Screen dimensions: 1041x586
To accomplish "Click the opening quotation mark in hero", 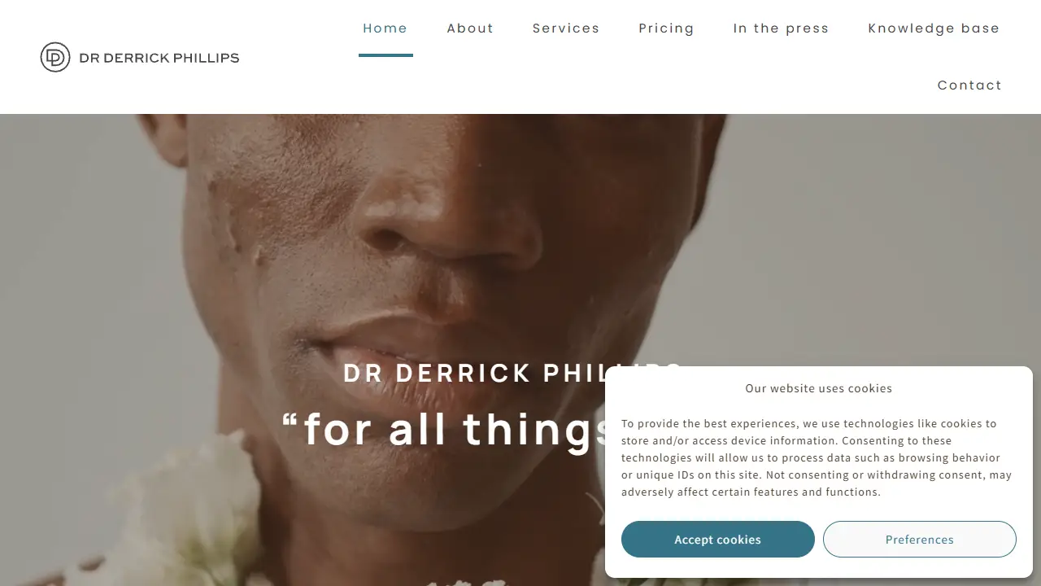I will (290, 421).
